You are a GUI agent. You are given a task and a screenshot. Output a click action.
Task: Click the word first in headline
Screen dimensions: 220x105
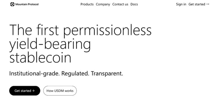[x=47, y=30]
